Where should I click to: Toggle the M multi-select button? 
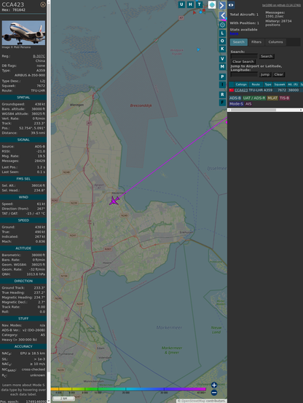click(x=222, y=67)
